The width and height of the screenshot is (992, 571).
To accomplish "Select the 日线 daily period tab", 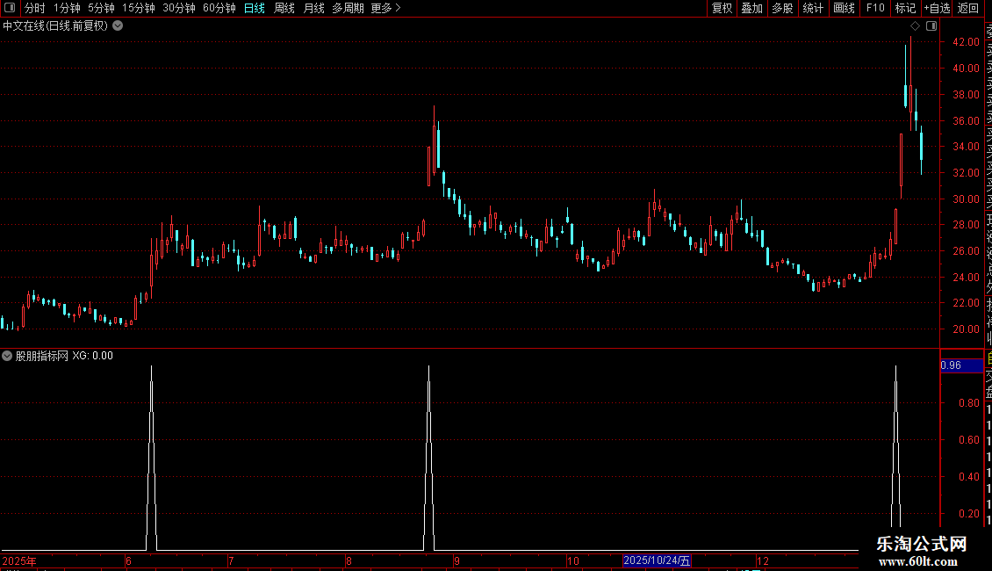I will pyautogui.click(x=255, y=8).
